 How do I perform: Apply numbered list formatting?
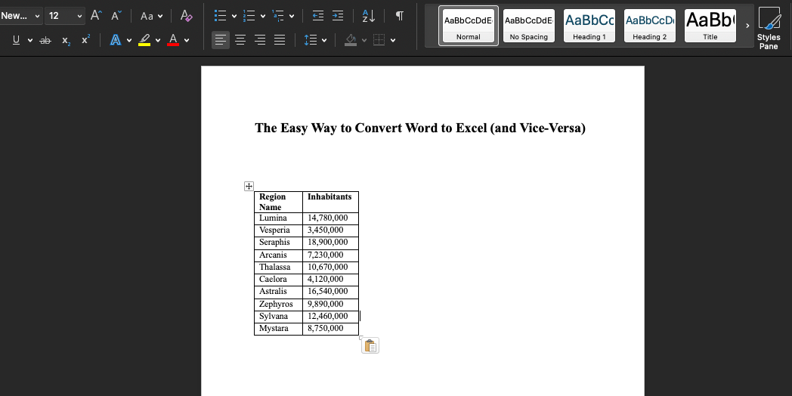click(x=249, y=16)
